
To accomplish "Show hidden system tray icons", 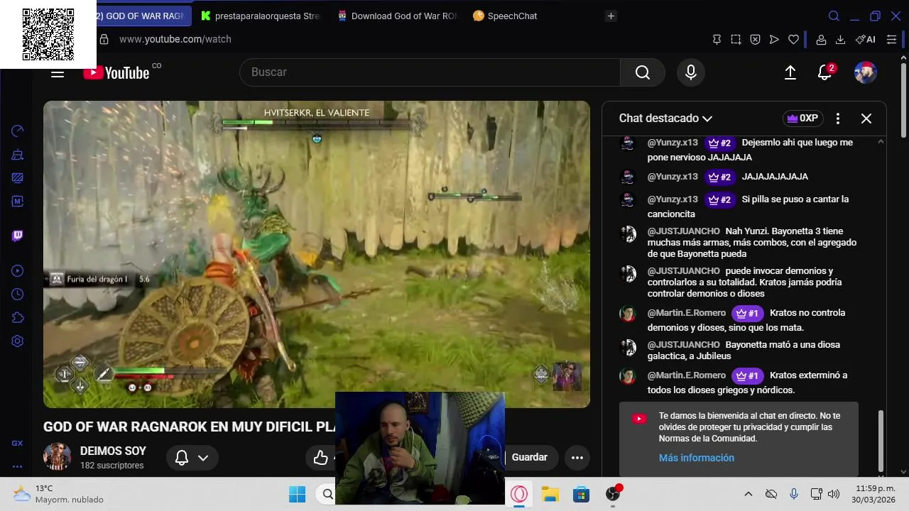I will click(x=748, y=494).
